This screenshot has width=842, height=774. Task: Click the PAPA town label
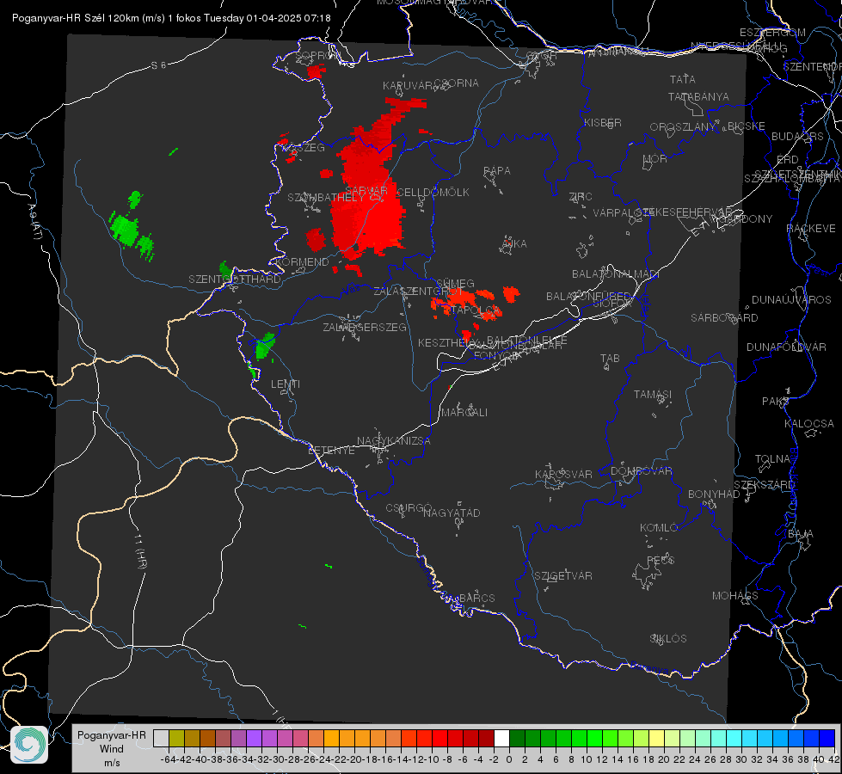tap(497, 171)
